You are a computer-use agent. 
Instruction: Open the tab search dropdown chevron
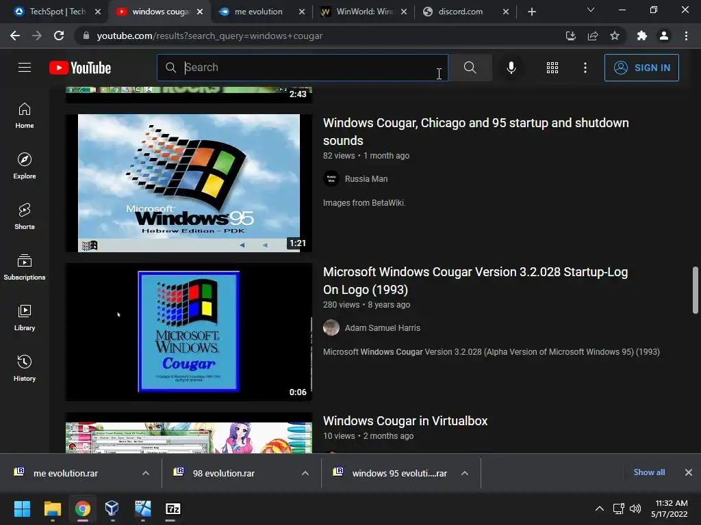click(x=591, y=10)
